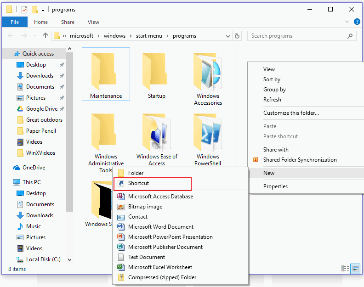Viewport: 364px width, 287px height.
Task: Expand the ribbon with the chevron
Action: click(347, 22)
